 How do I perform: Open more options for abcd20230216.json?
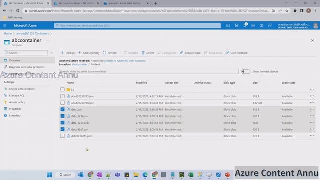312,103
